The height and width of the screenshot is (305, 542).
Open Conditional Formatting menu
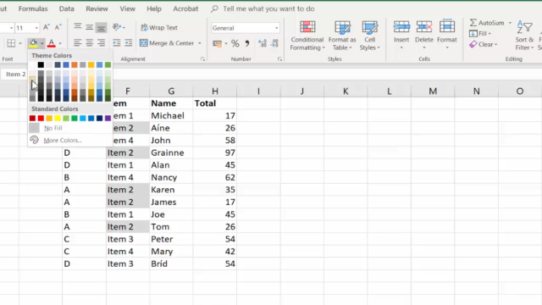point(307,36)
